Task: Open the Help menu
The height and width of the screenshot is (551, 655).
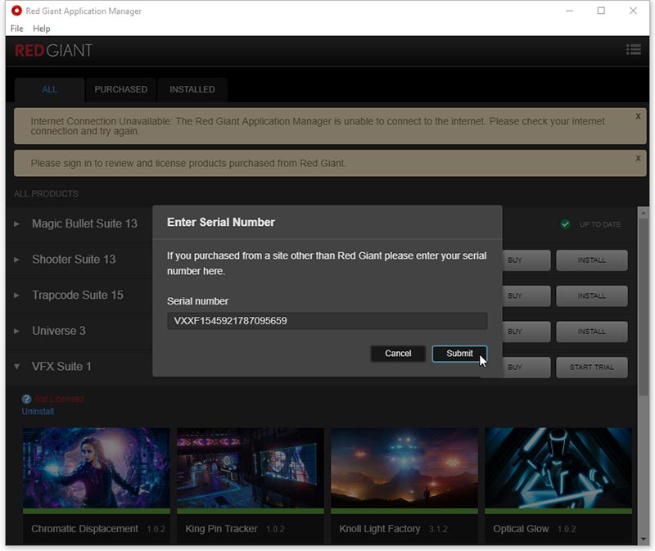Action: pos(41,29)
